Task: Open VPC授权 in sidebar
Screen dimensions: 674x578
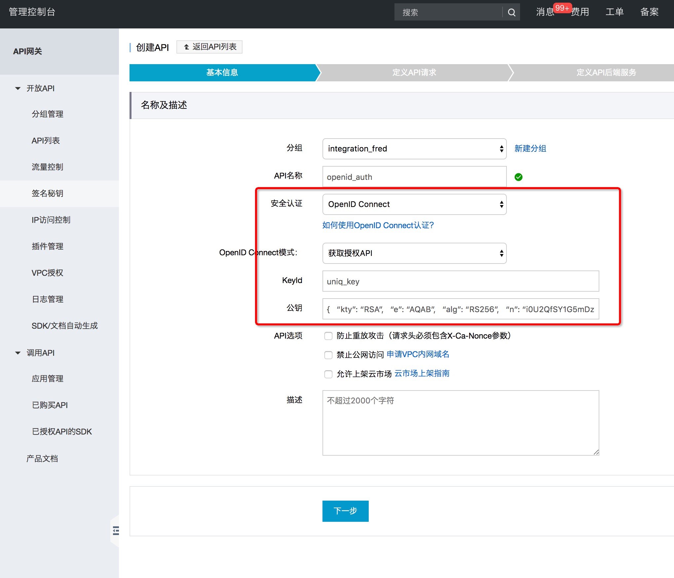Action: tap(47, 273)
